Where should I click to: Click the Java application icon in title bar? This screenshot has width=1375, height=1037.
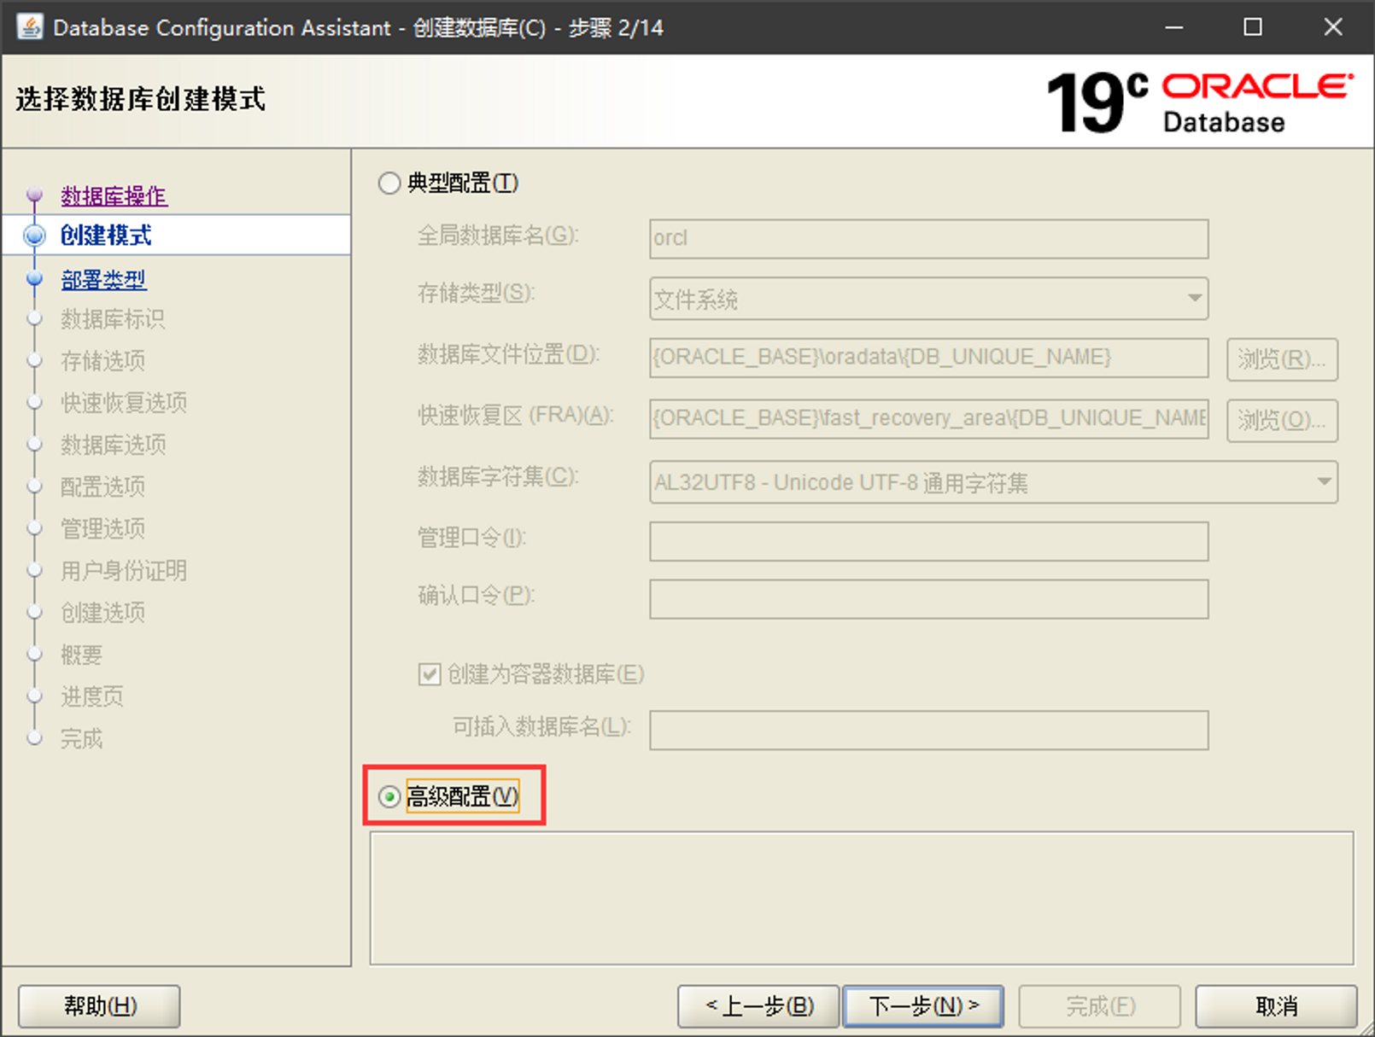click(x=30, y=27)
